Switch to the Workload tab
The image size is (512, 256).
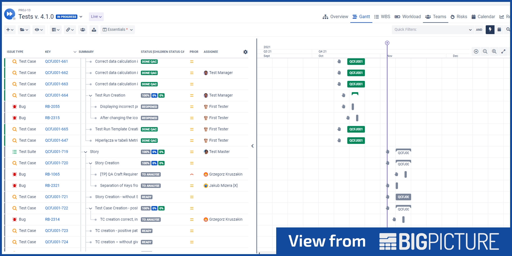407,16
